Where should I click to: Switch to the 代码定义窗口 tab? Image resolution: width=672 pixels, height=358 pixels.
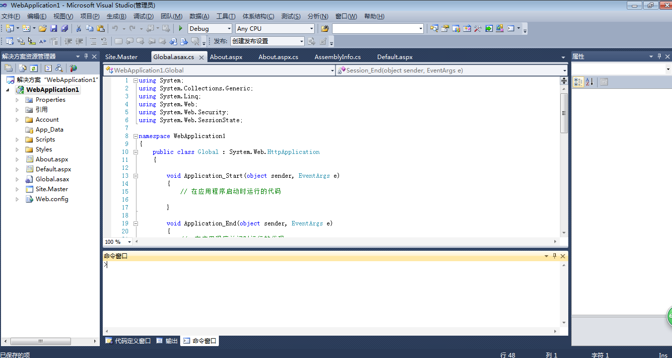click(x=128, y=341)
